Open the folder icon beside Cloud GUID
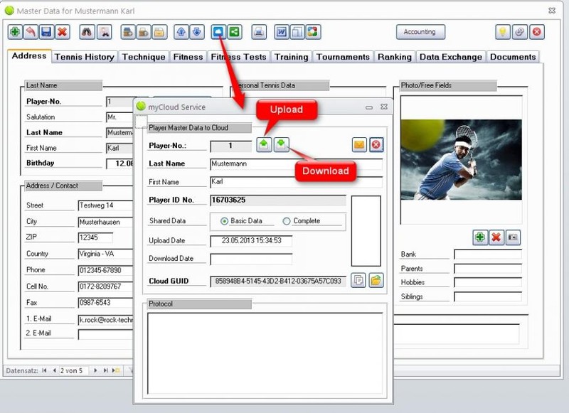Image resolution: width=569 pixels, height=413 pixels. (x=376, y=281)
